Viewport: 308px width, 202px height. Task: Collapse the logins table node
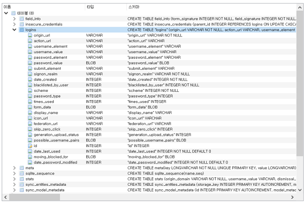click(15, 30)
